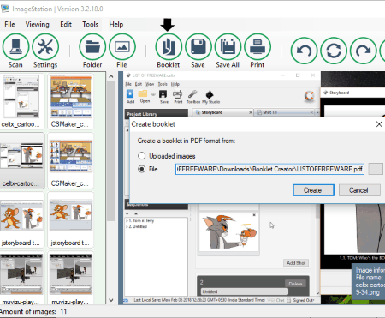Select the first CSMaker_c... thumbnail in the top row
The height and width of the screenshot is (318, 385).
[x=71, y=101]
